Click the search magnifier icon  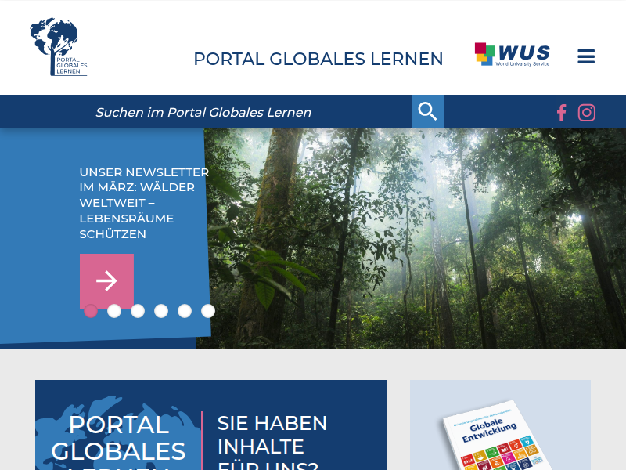click(x=427, y=111)
